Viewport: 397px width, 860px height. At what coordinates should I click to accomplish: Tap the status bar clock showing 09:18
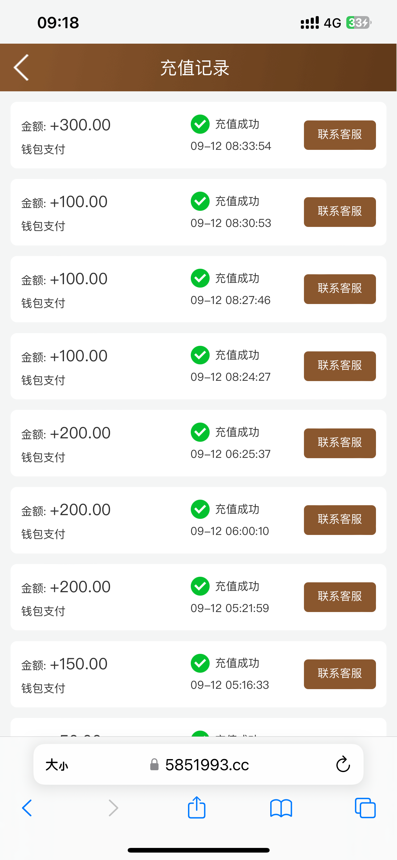[58, 23]
